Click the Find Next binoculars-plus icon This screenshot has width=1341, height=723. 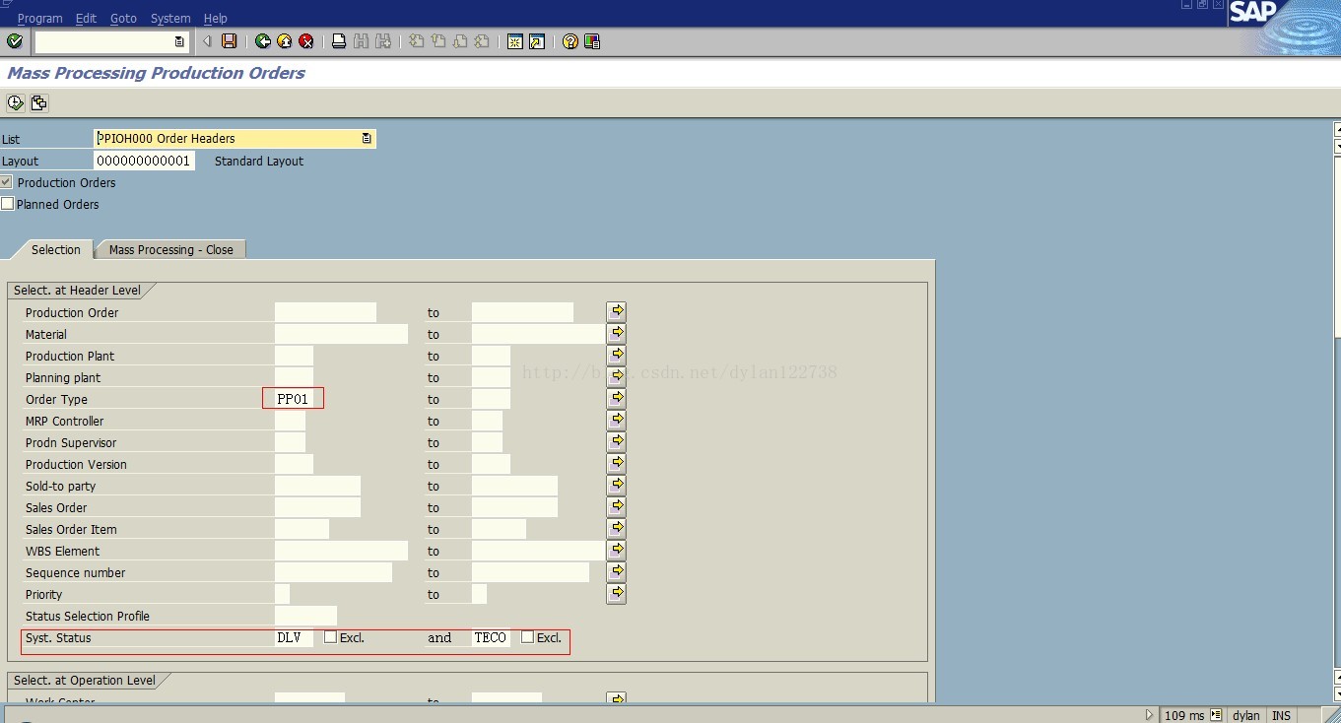[382, 41]
